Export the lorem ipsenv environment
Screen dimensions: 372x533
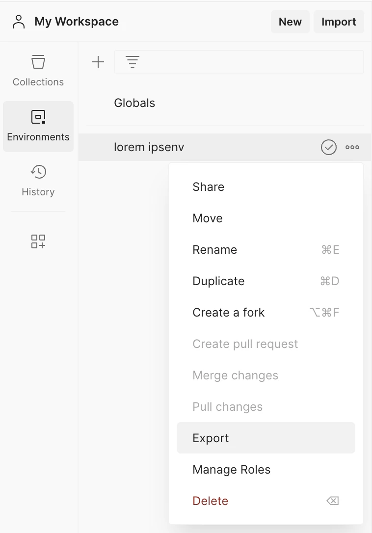(211, 438)
